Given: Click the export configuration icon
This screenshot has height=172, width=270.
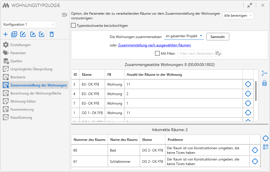Looking at the screenshot, I should 33,35.
